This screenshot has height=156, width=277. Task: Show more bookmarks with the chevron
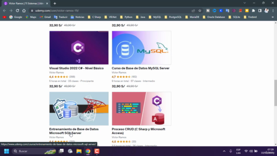tap(273, 17)
